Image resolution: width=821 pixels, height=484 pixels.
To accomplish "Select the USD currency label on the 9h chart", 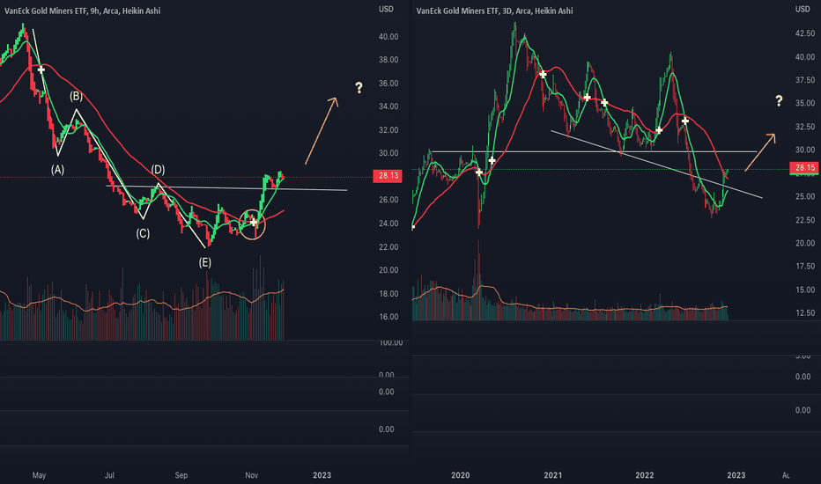I will 386,9.
